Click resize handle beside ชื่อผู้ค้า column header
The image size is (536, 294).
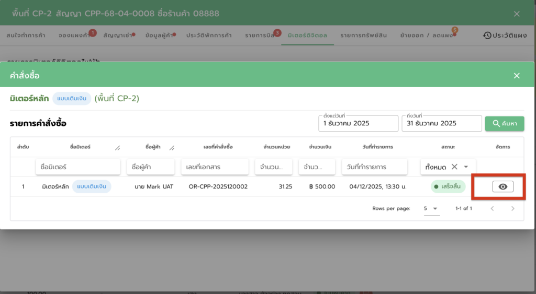[172, 148]
